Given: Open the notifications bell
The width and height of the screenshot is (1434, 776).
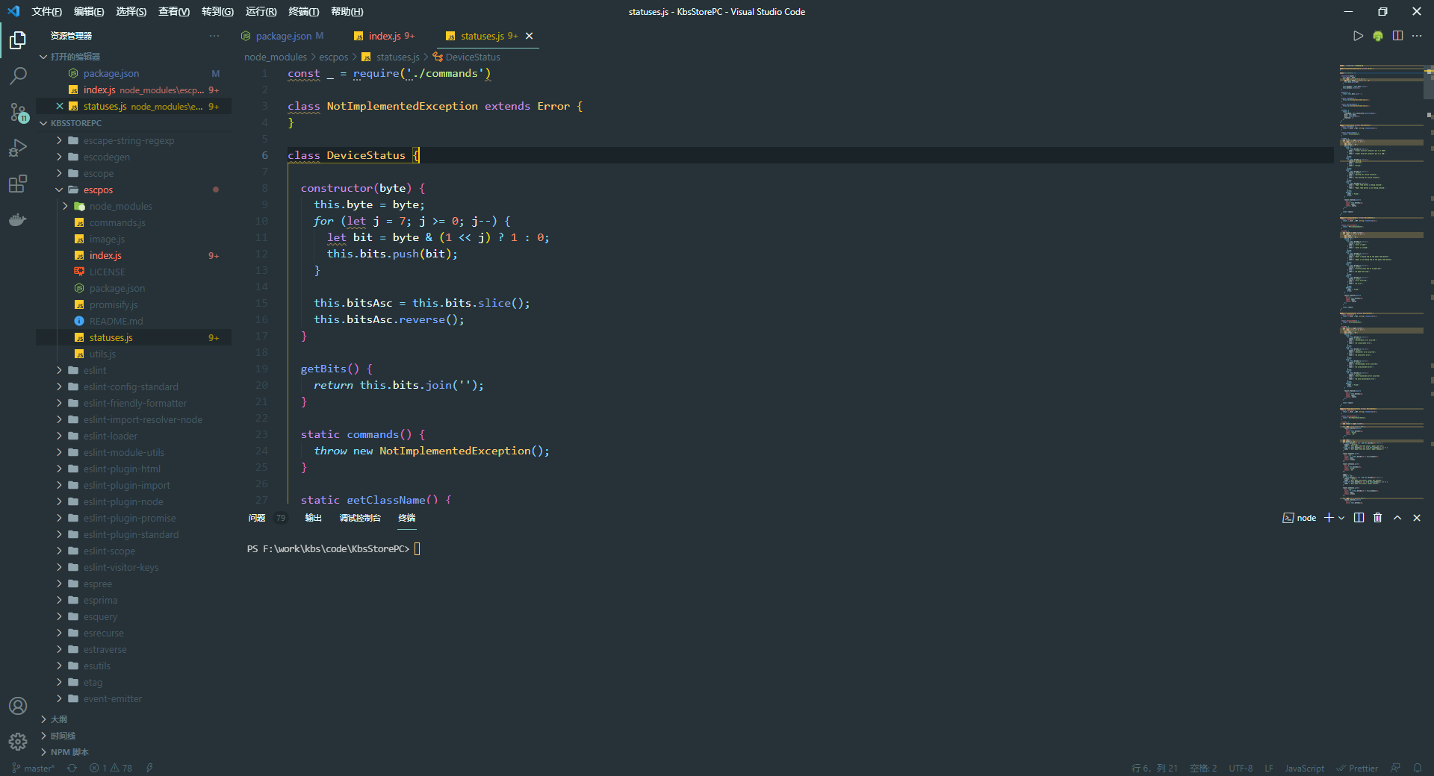Looking at the screenshot, I should coord(1417,768).
